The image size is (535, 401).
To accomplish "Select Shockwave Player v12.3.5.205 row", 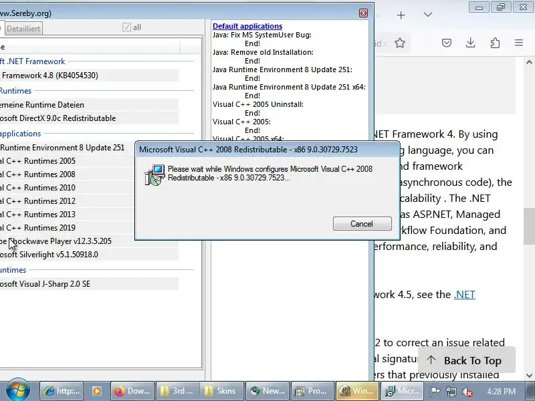I will pos(67,241).
